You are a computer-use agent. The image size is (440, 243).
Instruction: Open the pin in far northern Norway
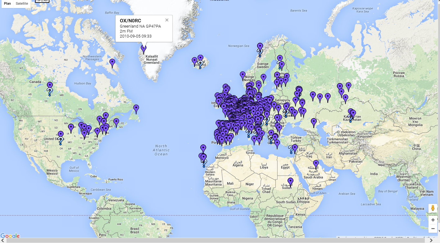tap(260, 46)
